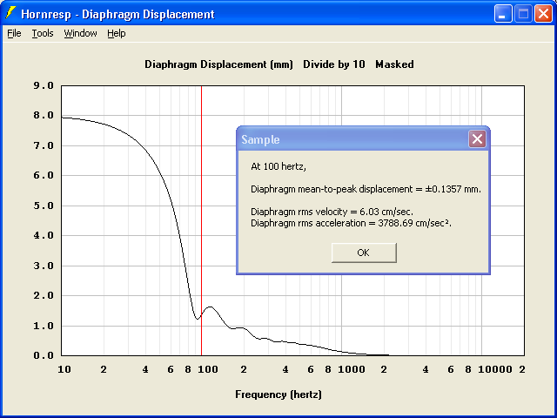The width and height of the screenshot is (557, 418).
Task: Open the Help menu
Action: click(117, 33)
